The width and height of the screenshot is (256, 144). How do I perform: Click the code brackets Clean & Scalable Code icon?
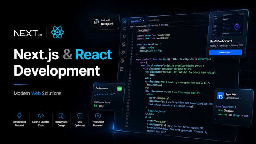coord(41,116)
